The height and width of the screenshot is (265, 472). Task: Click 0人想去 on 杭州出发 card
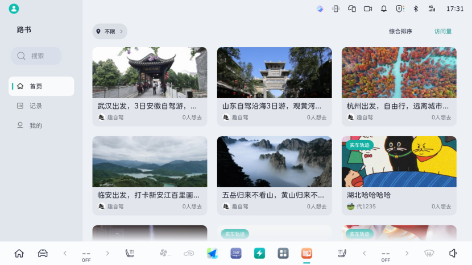(441, 117)
